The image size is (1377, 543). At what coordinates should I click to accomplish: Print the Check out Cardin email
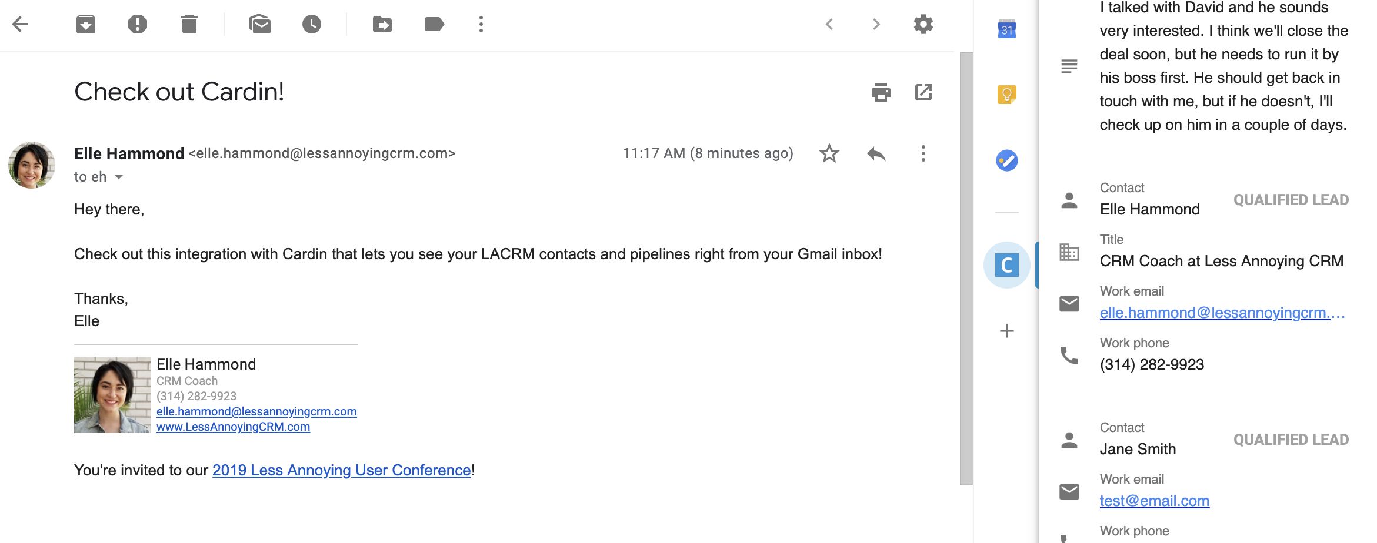(881, 92)
